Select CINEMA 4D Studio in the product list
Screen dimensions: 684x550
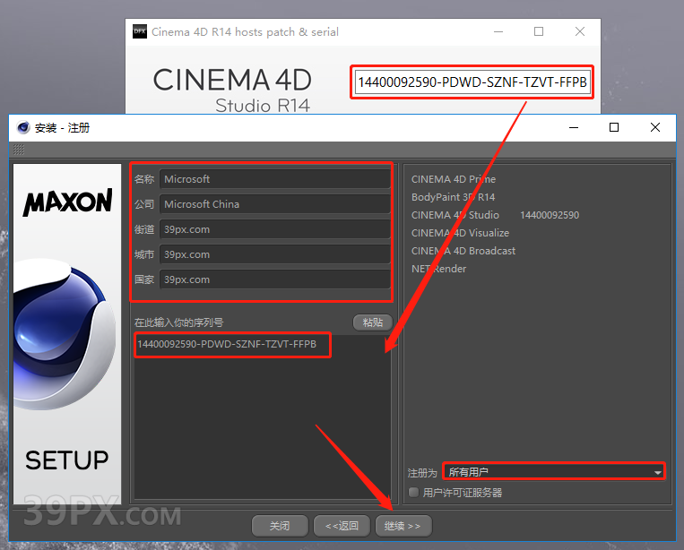point(455,215)
